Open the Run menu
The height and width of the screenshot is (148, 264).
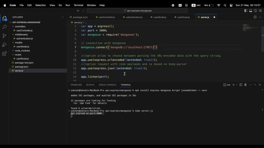68,5
